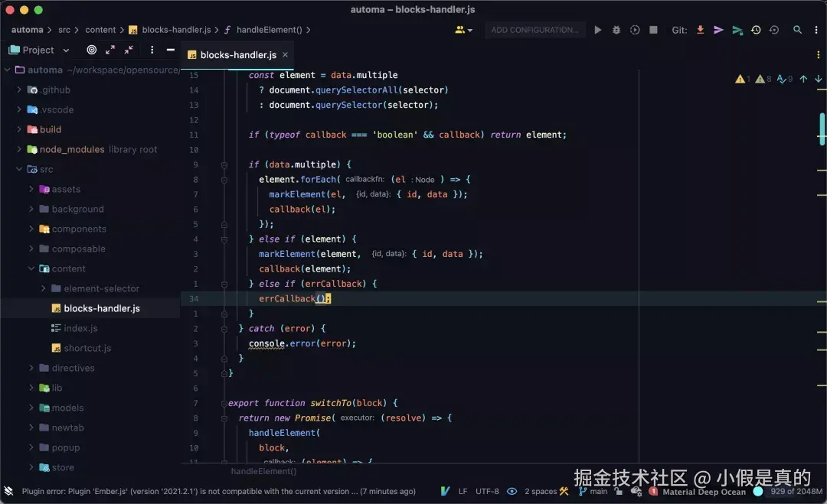Click the memory indicator 929 of 2048M

(796, 491)
